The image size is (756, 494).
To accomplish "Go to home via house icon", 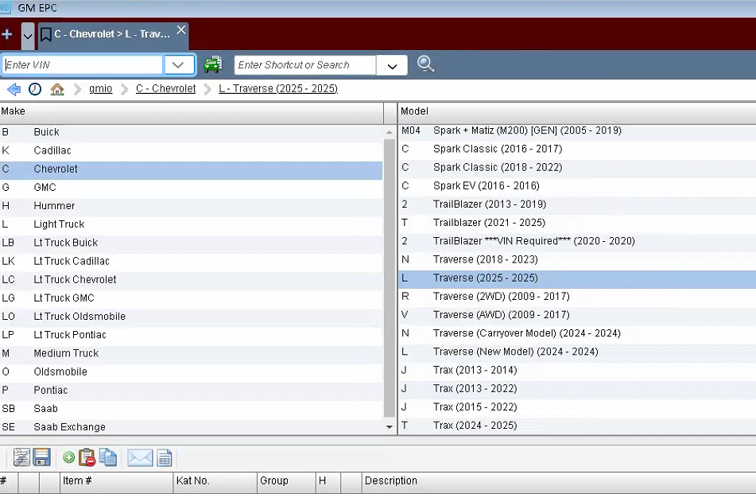I will (57, 89).
